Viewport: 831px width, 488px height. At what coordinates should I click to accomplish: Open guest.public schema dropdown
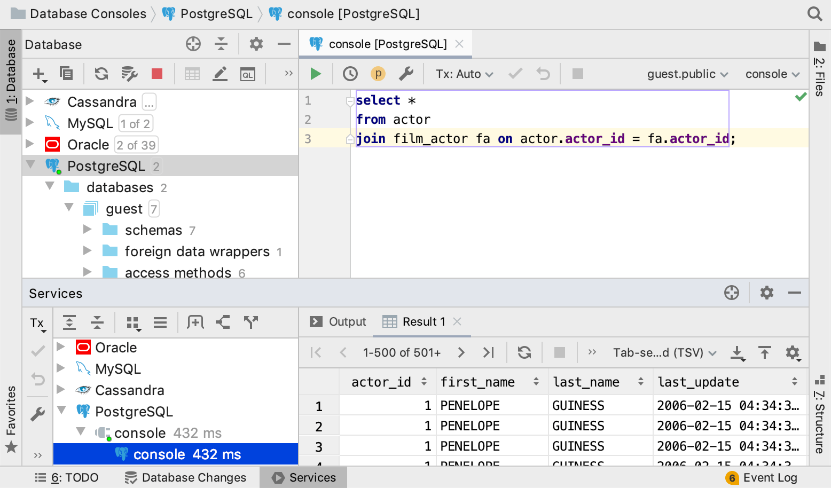pyautogui.click(x=688, y=74)
